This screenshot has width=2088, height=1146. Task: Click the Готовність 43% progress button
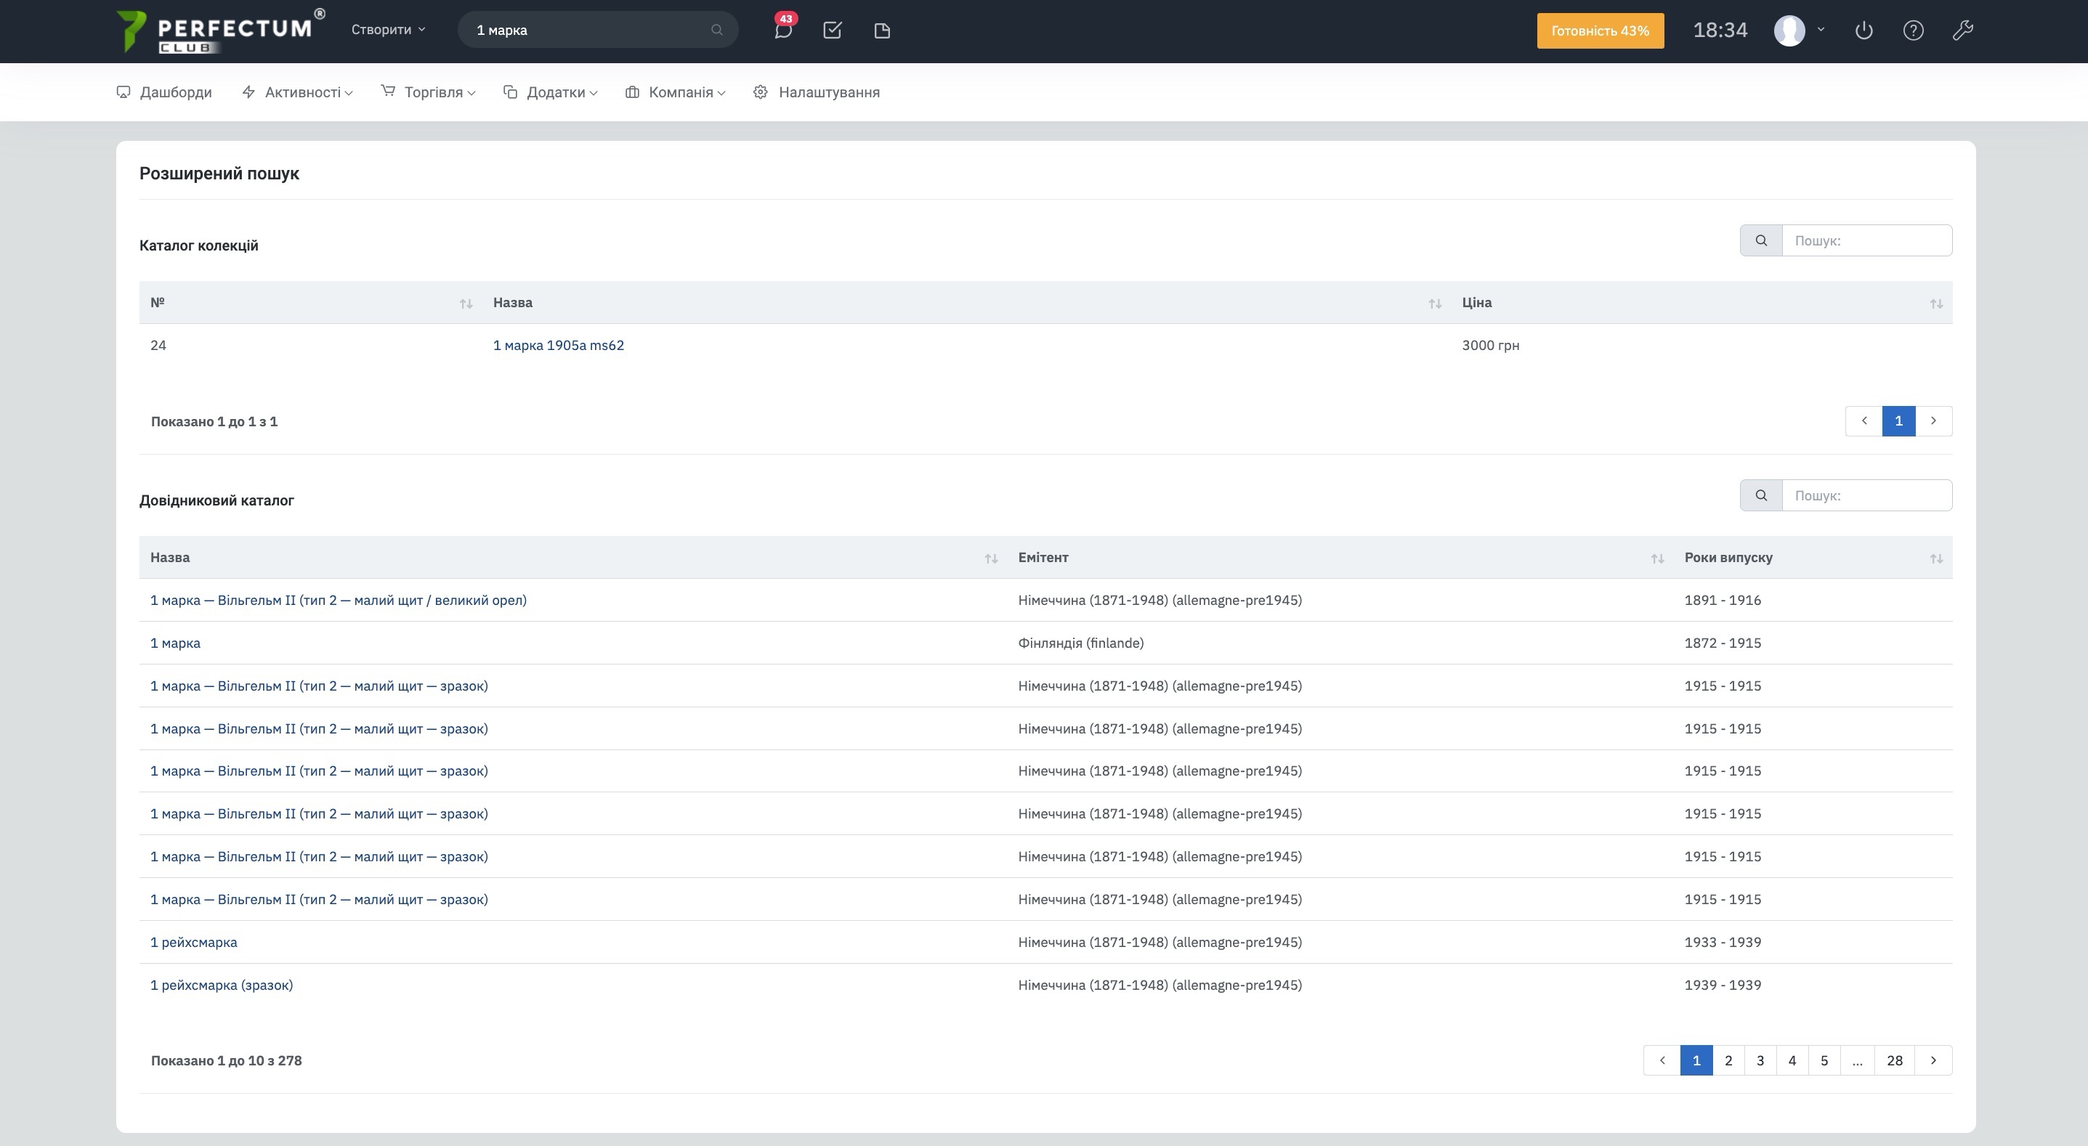coord(1599,31)
